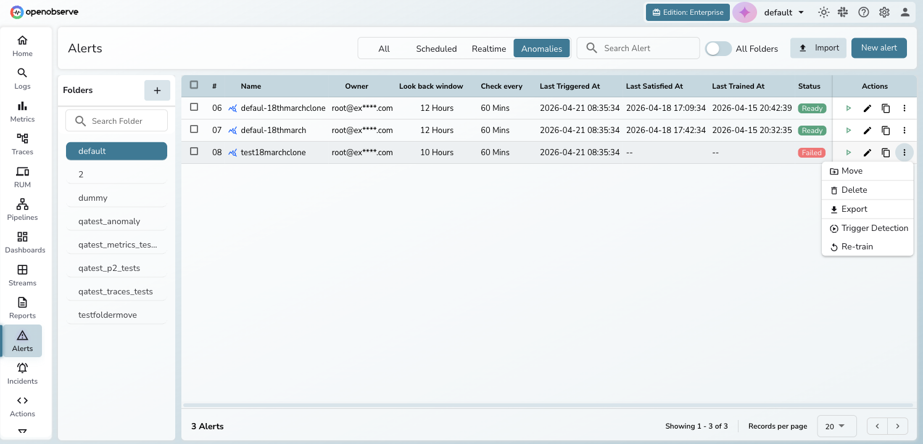The width and height of the screenshot is (923, 444).
Task: Run the test18marchclone alert play icon
Action: click(848, 153)
